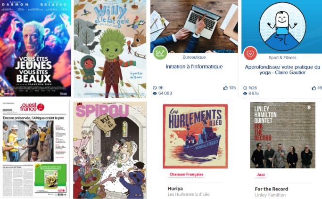Open Approfondissez votre pratique du yoga course
The width and height of the screenshot is (322, 199).
click(x=282, y=70)
